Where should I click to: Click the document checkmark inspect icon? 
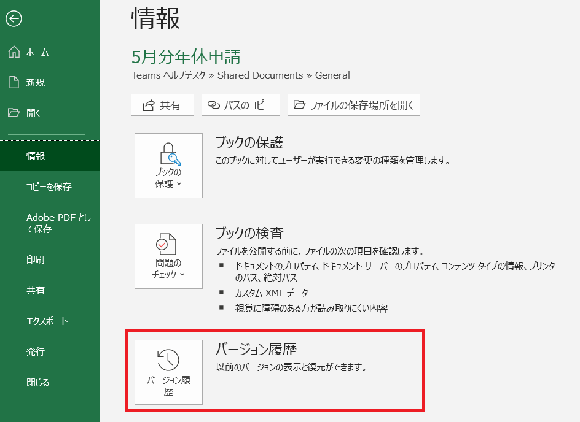167,244
